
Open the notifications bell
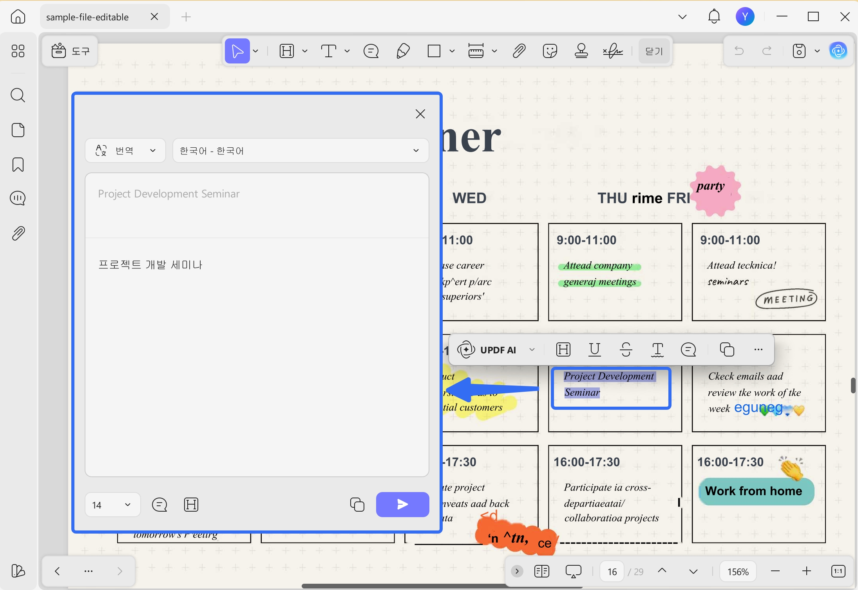714,16
